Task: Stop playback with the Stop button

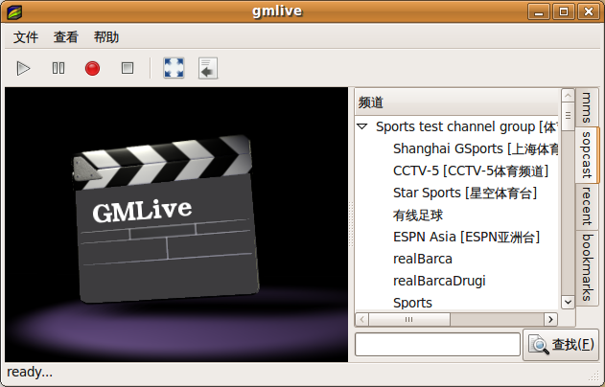Action: pos(128,68)
